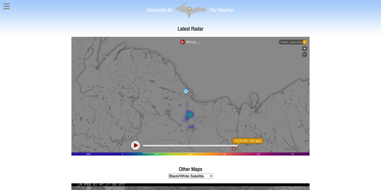Click the Windy.com logo
This screenshot has width=381, height=190.
(x=190, y=41)
